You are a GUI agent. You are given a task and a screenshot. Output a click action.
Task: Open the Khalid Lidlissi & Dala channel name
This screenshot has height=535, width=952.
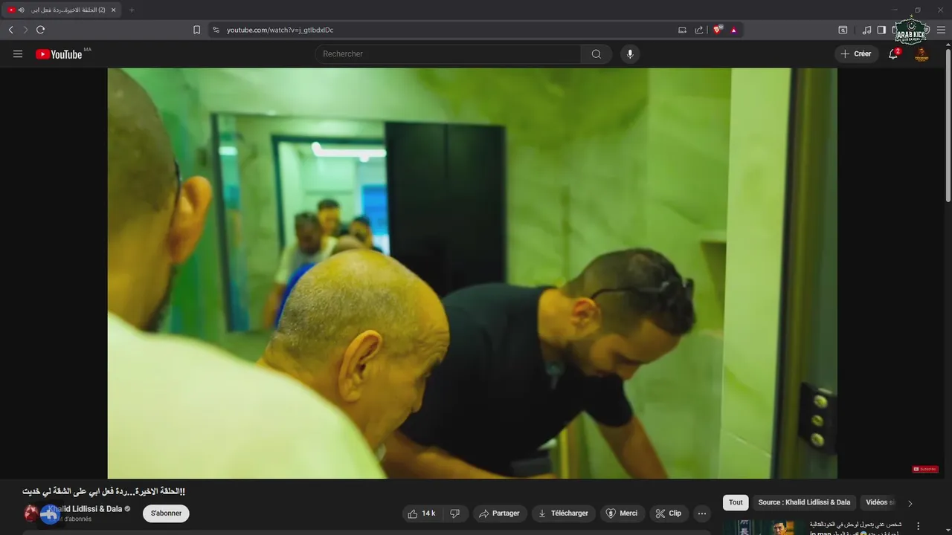85,509
